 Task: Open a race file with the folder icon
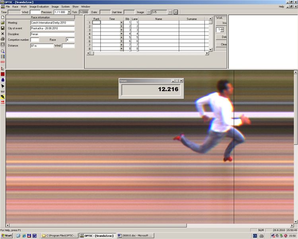click(x=3, y=23)
